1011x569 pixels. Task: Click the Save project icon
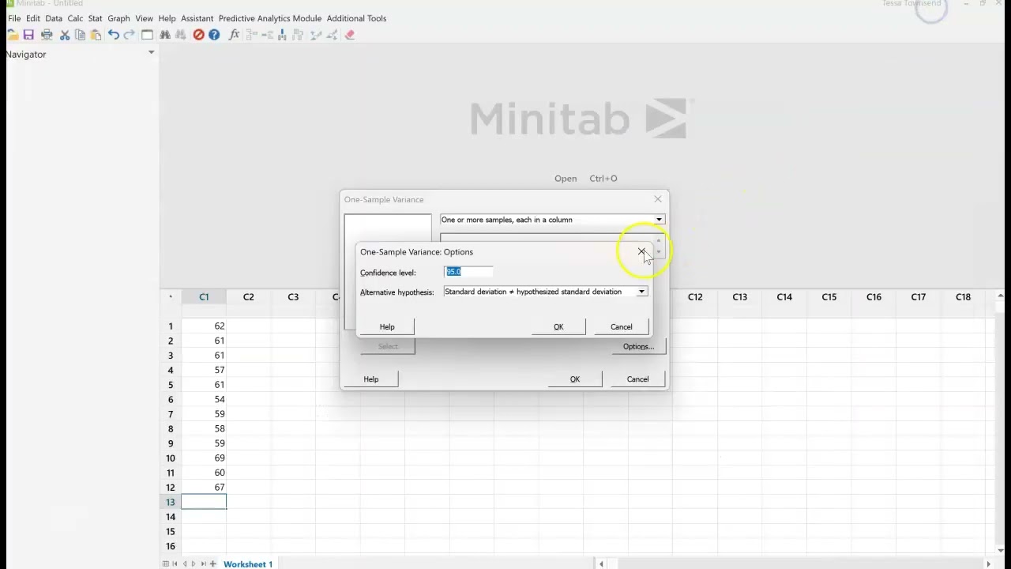coord(28,35)
